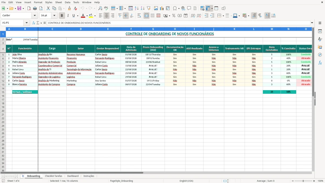Click the Sort Descending icon
325x183 pixels.
143,8
